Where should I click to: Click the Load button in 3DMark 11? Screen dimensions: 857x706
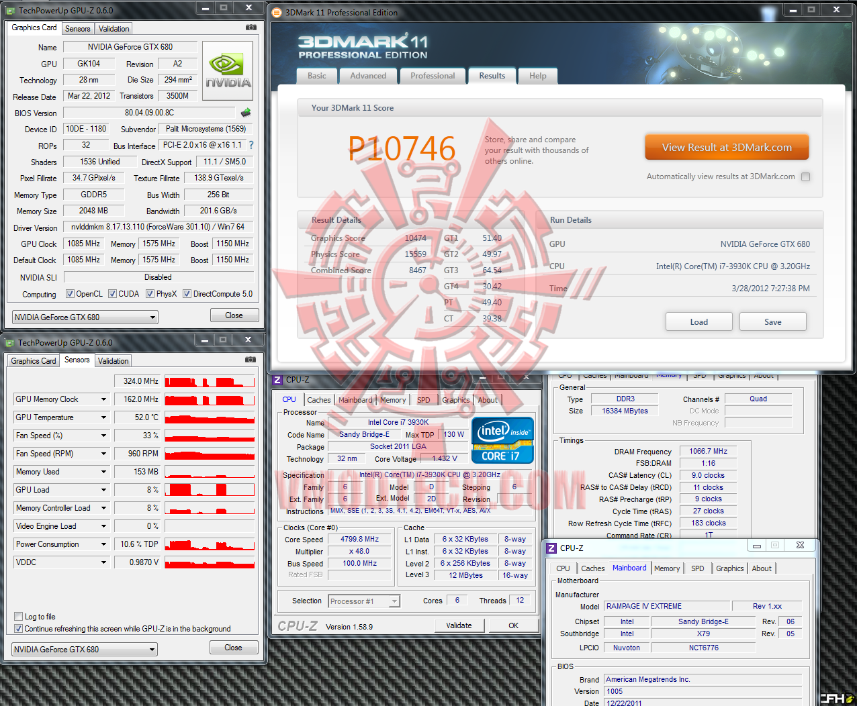pyautogui.click(x=699, y=322)
